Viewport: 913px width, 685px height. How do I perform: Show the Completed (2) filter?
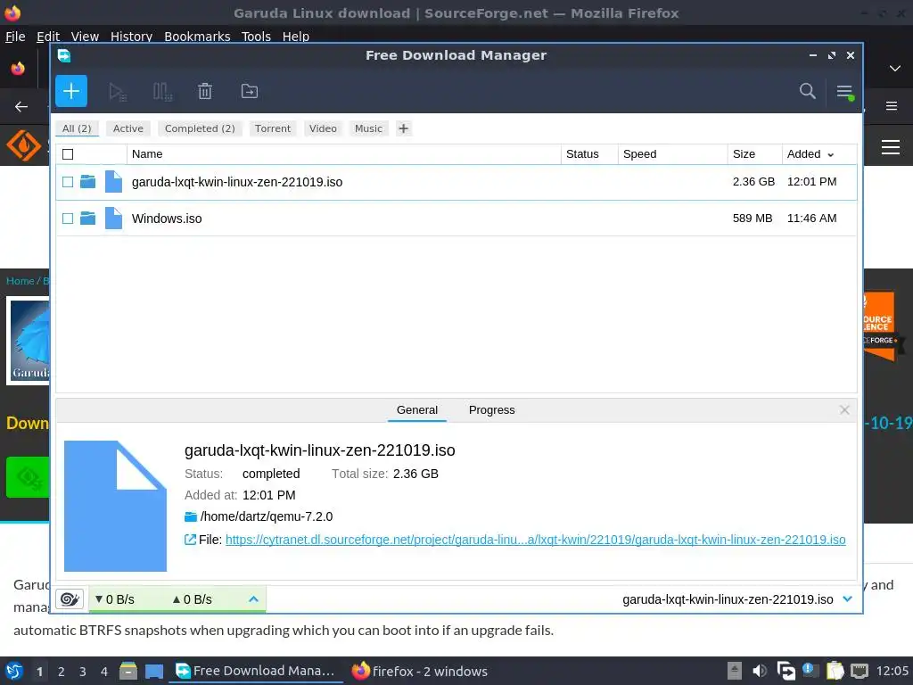pyautogui.click(x=200, y=128)
